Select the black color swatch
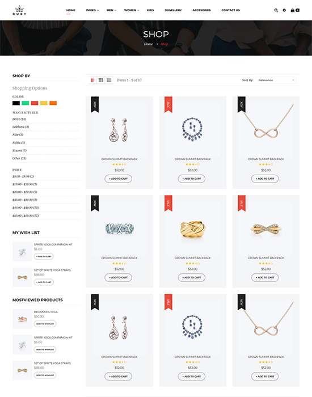This screenshot has width=312, height=397. point(16,103)
